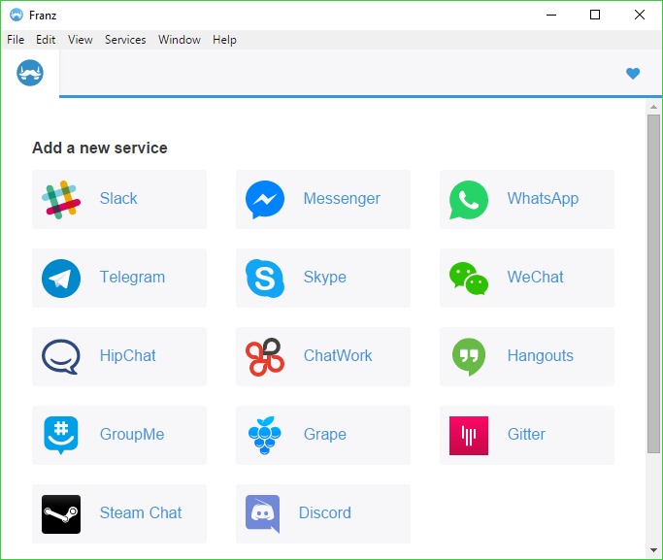
Task: Click the vertical scrollbar thumb
Action: [653, 284]
